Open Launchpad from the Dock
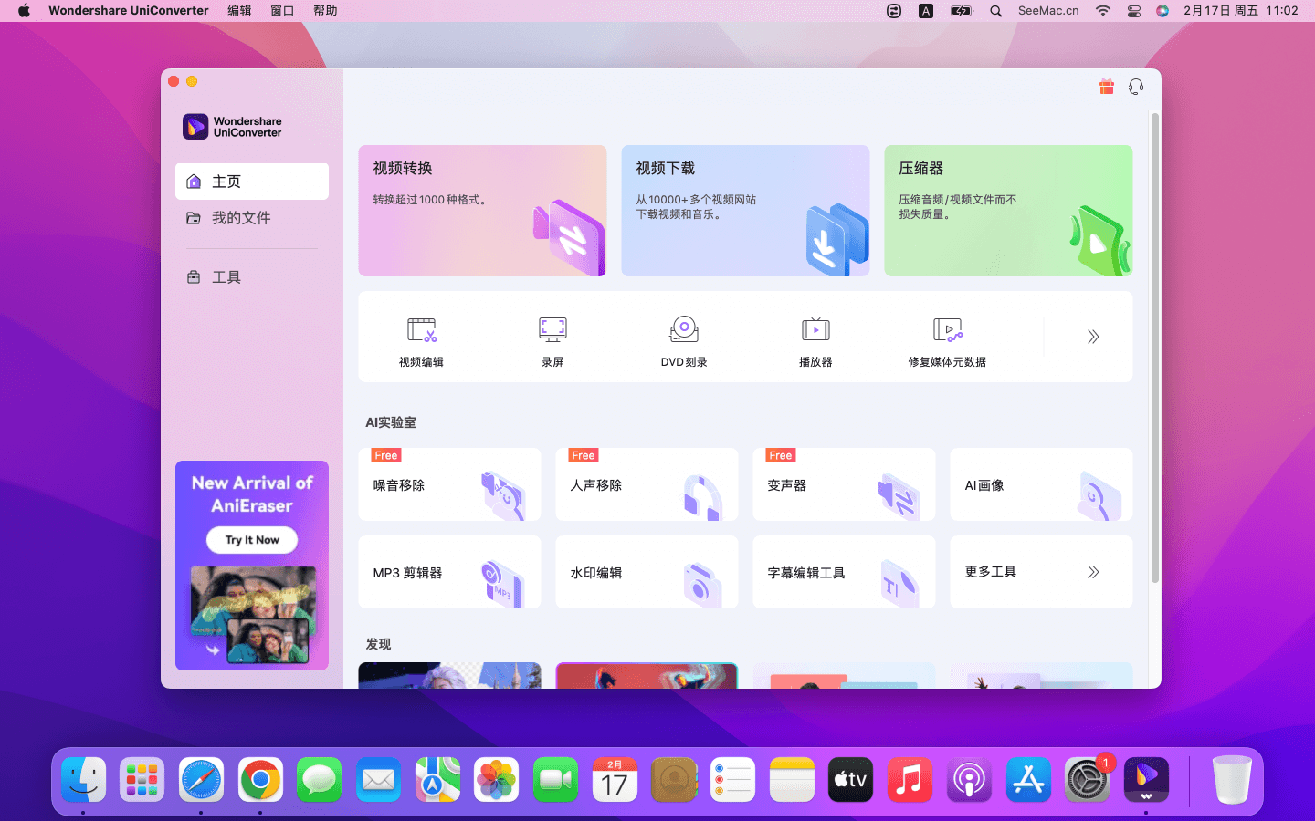The image size is (1315, 821). [x=142, y=780]
